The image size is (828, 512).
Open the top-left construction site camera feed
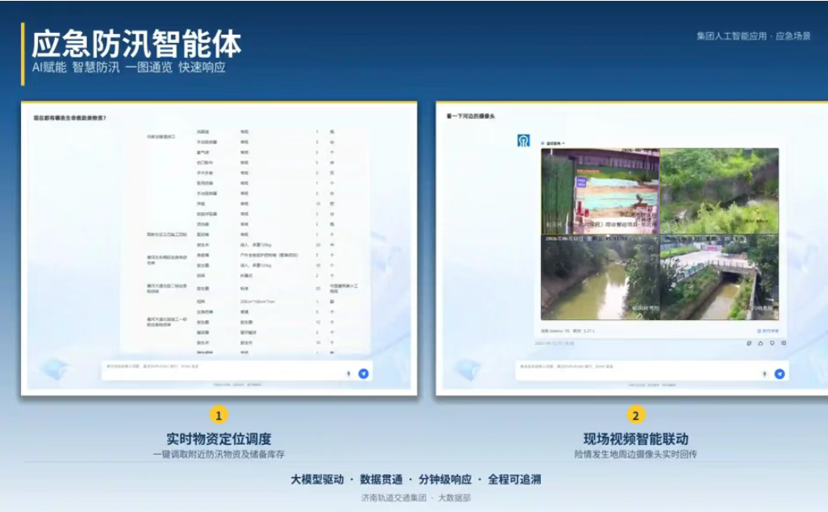click(601, 191)
